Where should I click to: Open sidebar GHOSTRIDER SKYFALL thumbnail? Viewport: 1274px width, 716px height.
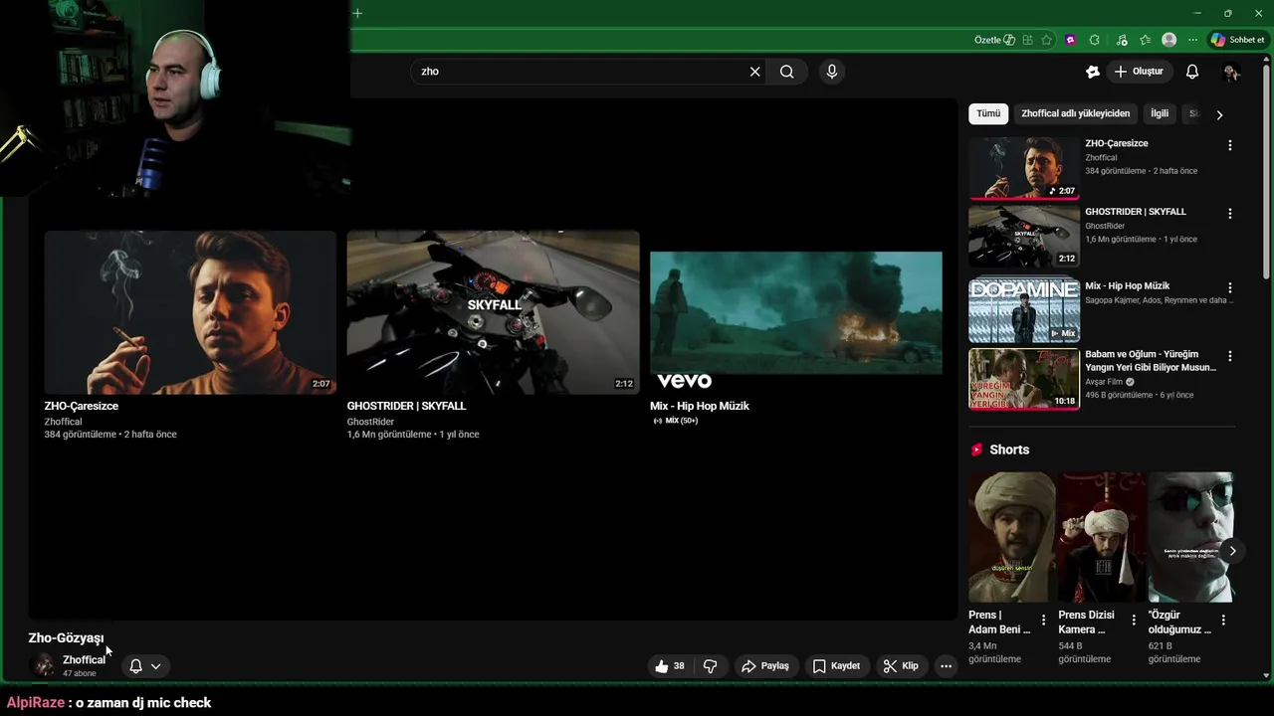pyautogui.click(x=1024, y=237)
